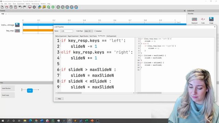Add Image component from Favorites
The image size is (219, 123).
(x=211, y=20)
